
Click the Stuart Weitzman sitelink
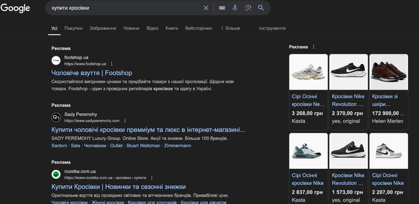tap(143, 146)
